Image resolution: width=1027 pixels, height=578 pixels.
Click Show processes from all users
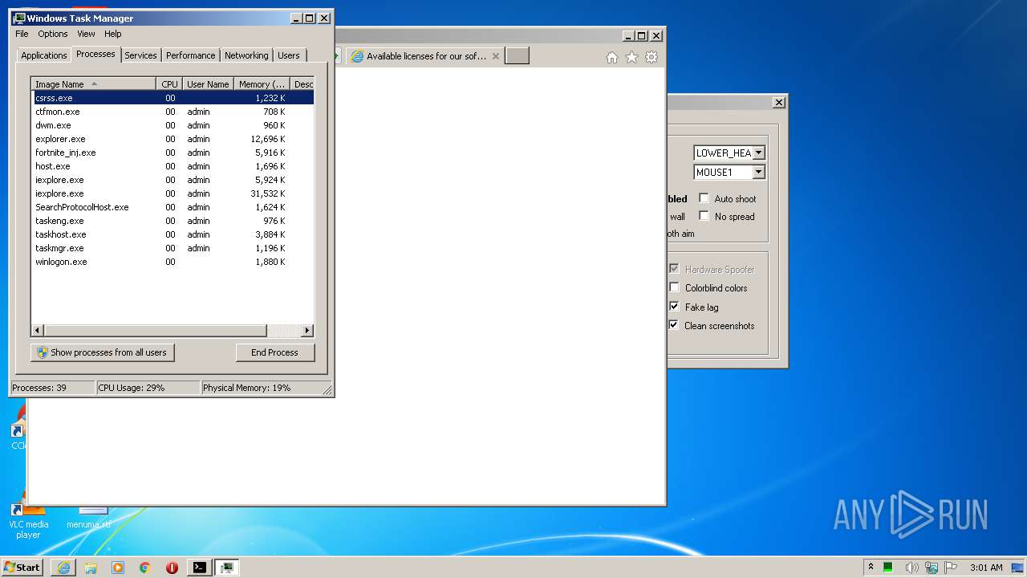coord(103,352)
